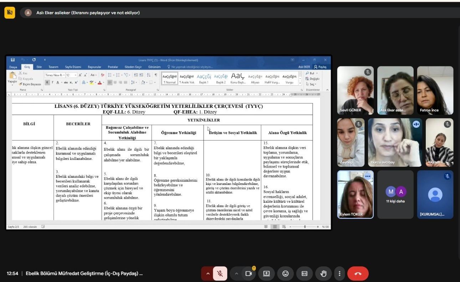
Task: Open the emoji reactions button
Action: [285, 274]
